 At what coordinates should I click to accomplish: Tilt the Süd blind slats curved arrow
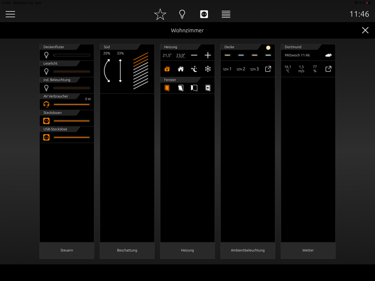click(x=107, y=71)
